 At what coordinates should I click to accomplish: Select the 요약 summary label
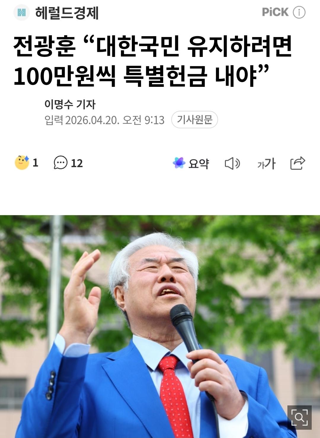[x=199, y=163]
